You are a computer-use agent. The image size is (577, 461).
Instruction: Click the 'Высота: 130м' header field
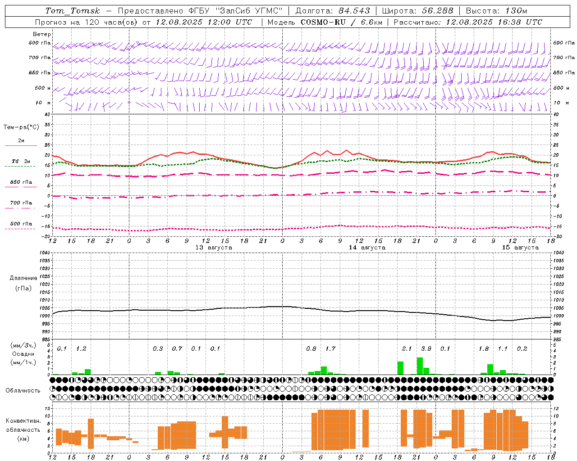coord(496,11)
